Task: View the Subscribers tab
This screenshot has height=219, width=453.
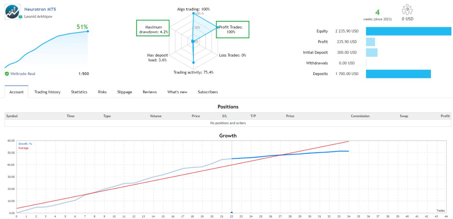Action: [x=208, y=92]
